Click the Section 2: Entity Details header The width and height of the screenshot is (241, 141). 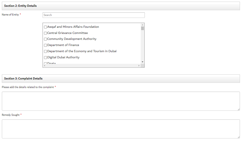20,6
